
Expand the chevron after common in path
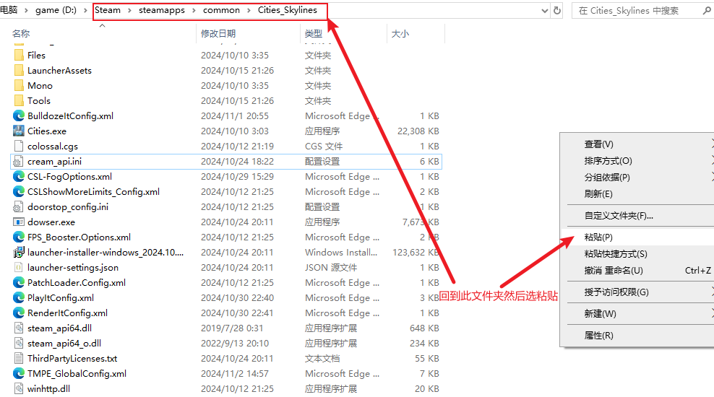tap(249, 10)
